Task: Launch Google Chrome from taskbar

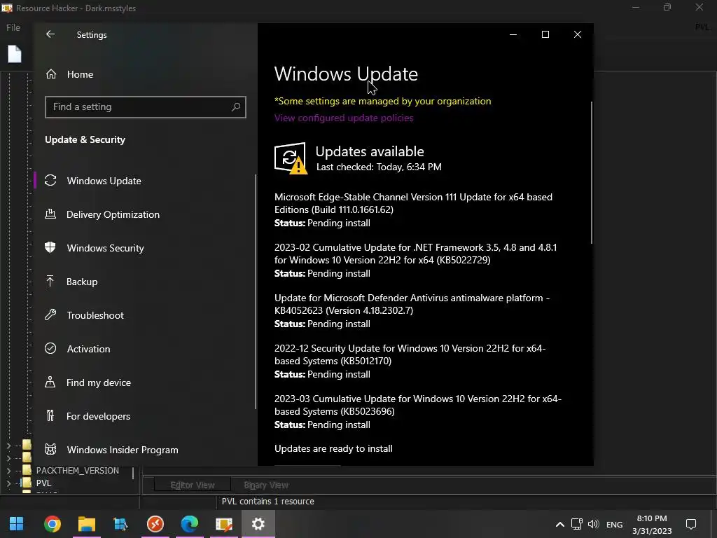Action: click(52, 524)
